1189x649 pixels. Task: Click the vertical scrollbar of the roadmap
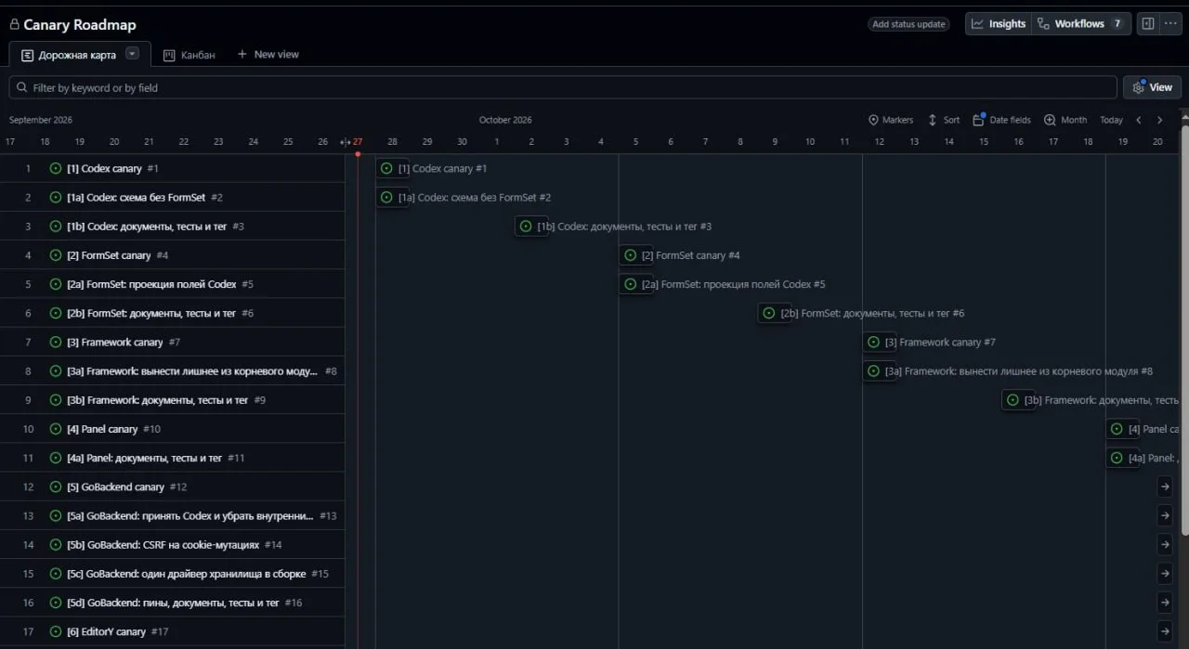point(1184,330)
